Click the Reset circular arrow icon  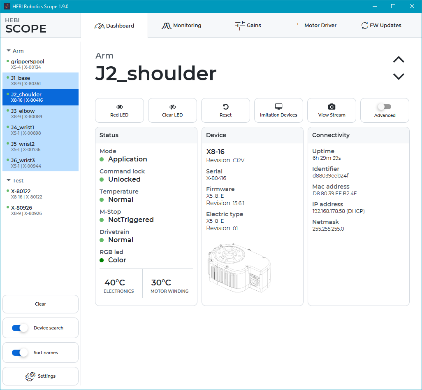click(x=225, y=106)
